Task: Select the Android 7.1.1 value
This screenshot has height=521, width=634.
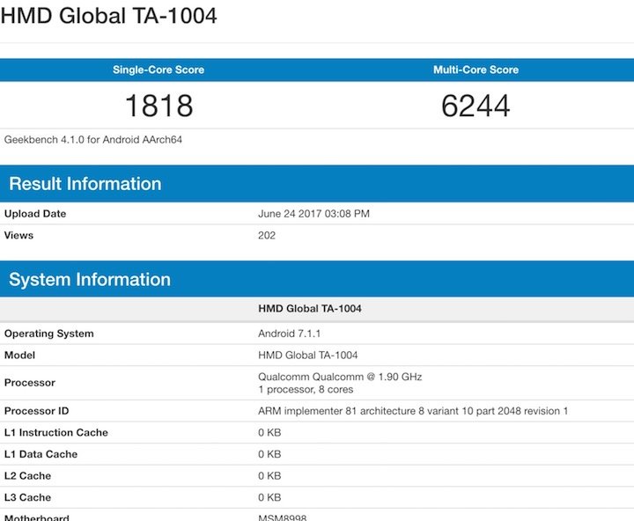Action: [289, 334]
